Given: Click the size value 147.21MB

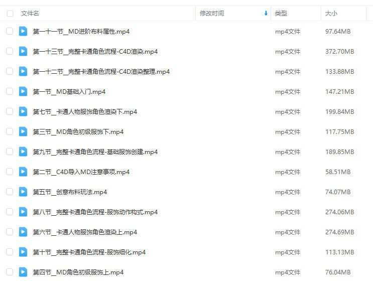Looking at the screenshot, I should [x=340, y=91].
